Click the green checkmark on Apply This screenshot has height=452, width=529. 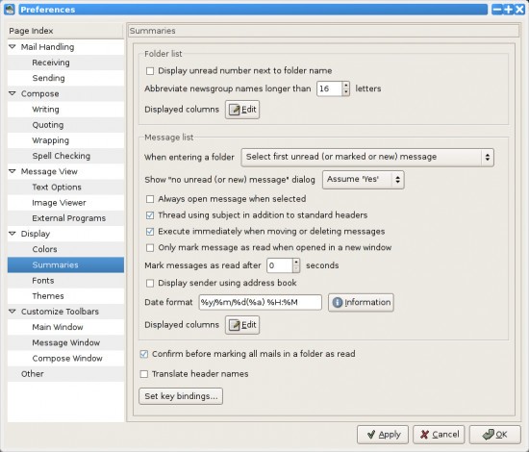point(371,435)
